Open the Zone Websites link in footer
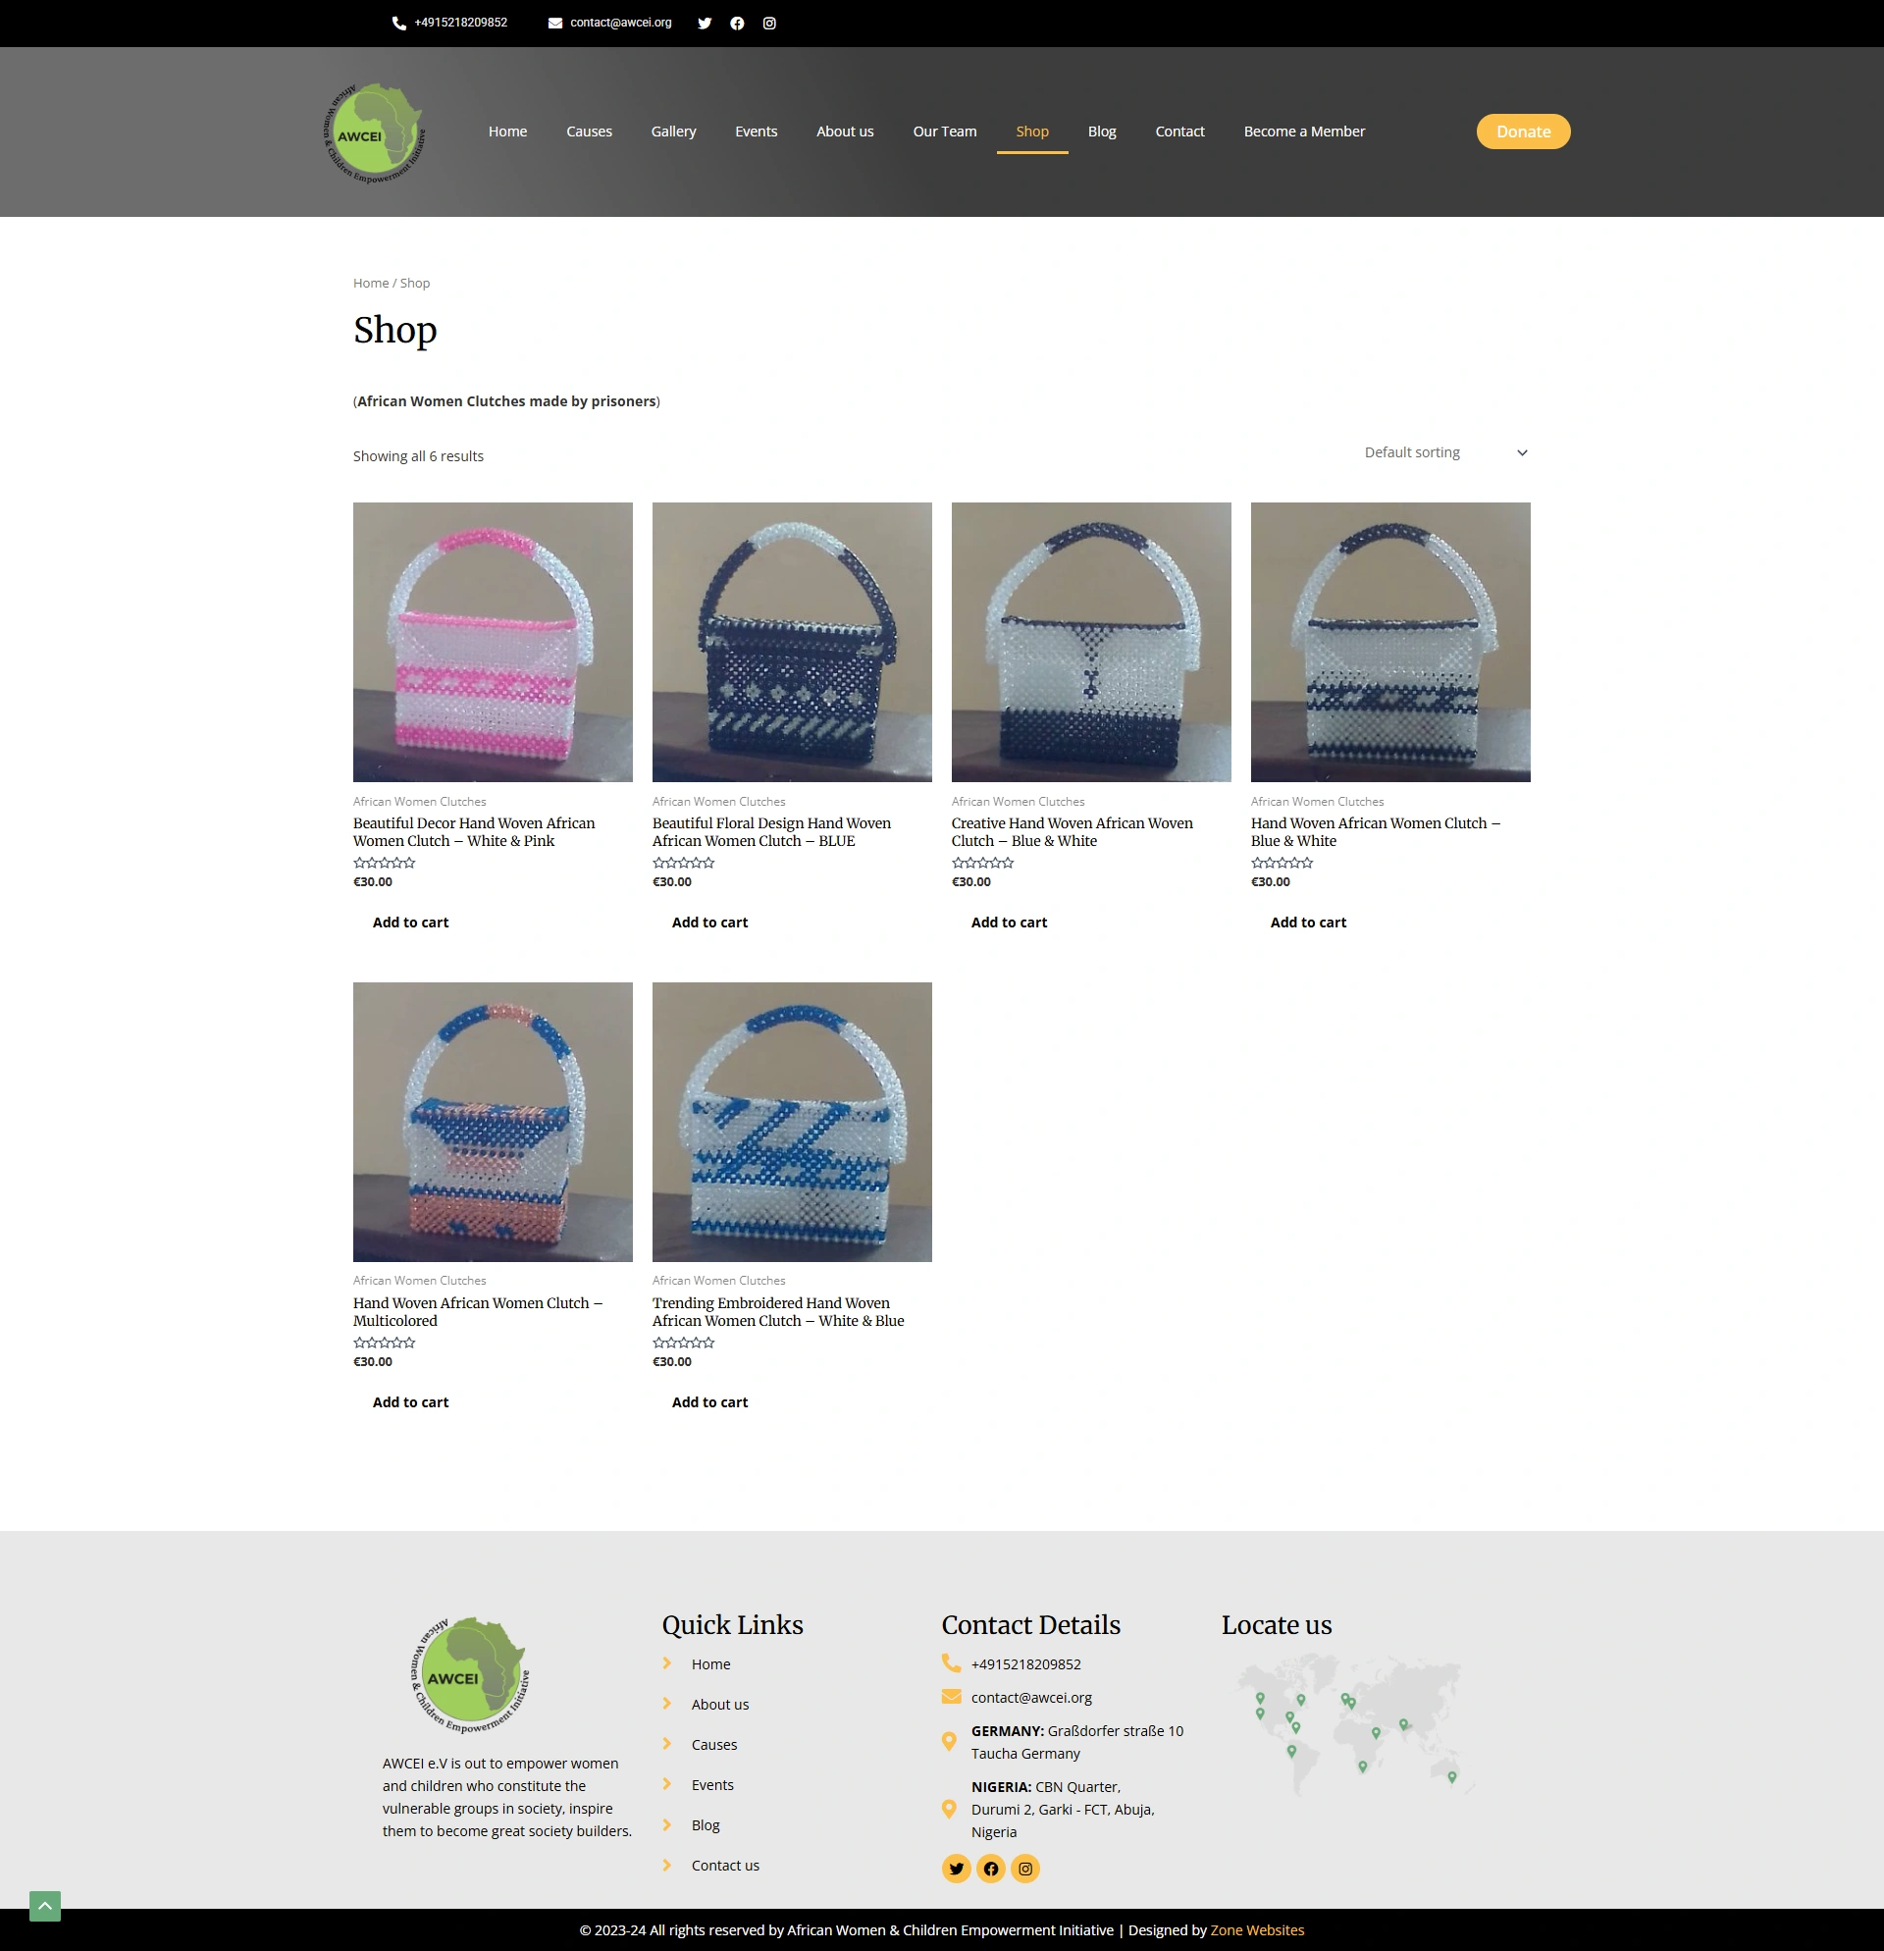 pos(1257,1929)
